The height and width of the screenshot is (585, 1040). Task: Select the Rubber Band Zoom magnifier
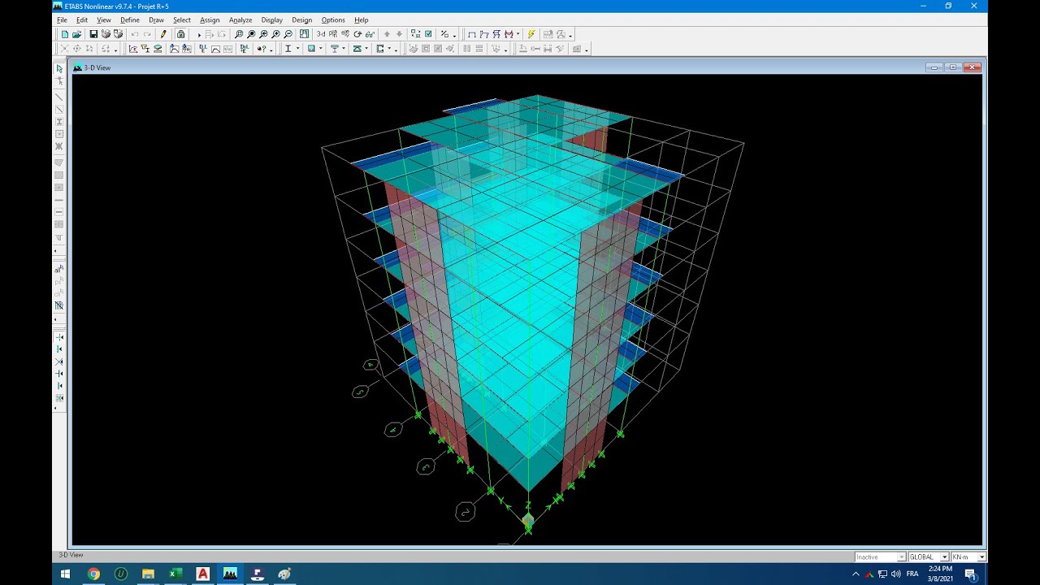[x=239, y=34]
